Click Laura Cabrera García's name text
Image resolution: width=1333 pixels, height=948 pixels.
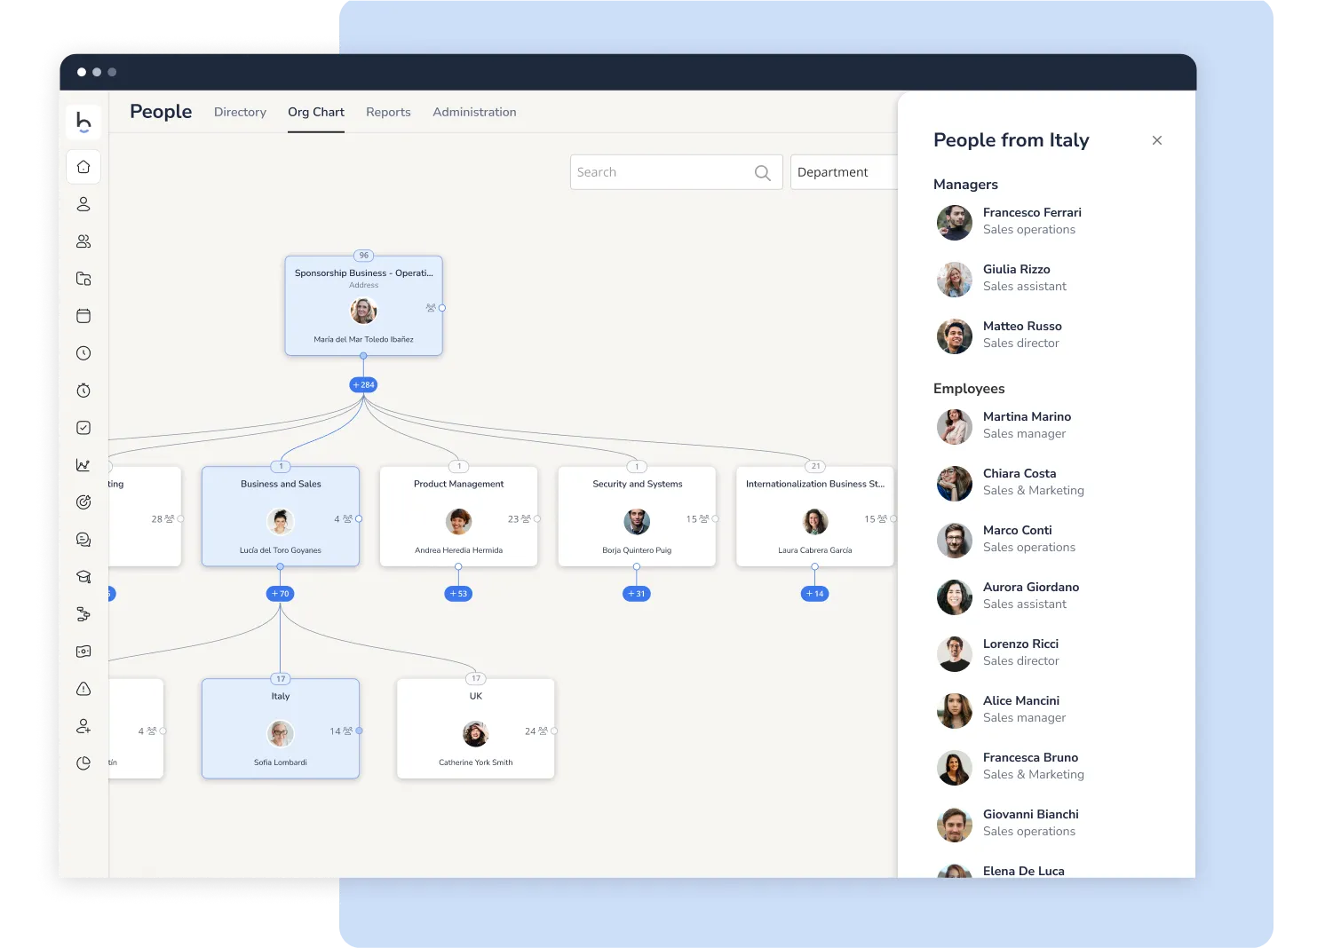[815, 550]
